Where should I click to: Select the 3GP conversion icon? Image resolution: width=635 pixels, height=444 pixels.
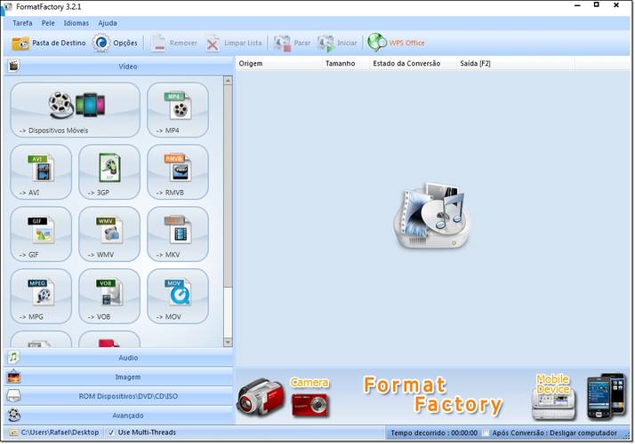(109, 172)
